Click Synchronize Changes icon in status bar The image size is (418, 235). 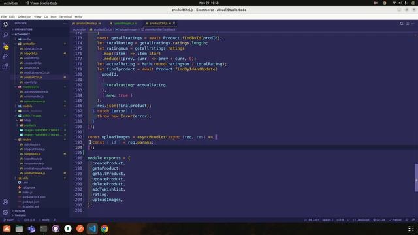(19, 220)
